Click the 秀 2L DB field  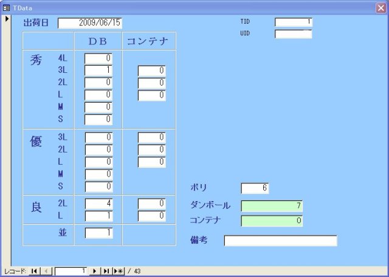point(98,83)
